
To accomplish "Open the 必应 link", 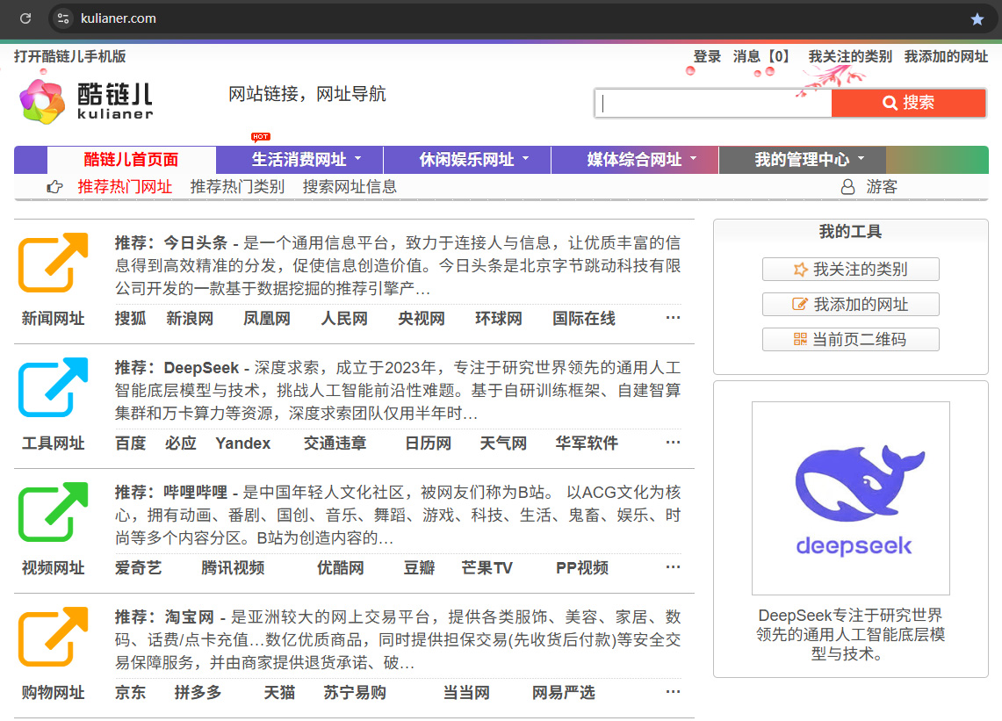I will click(x=180, y=443).
